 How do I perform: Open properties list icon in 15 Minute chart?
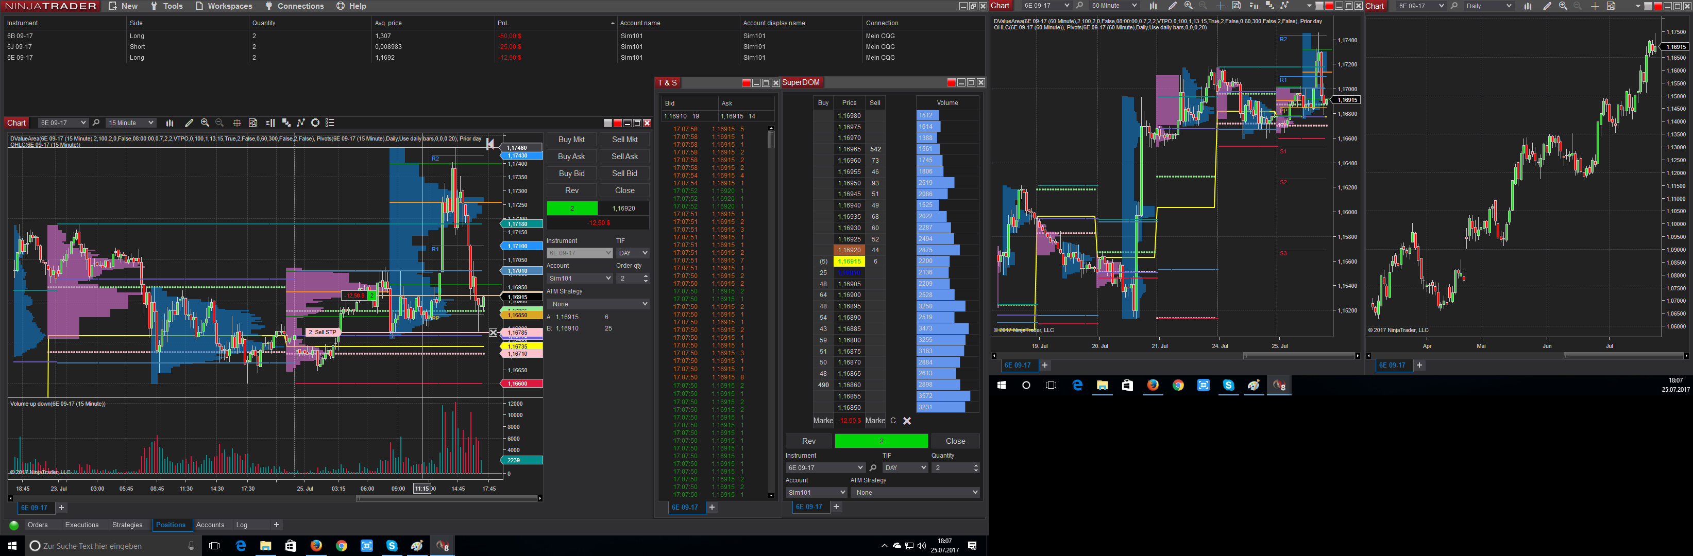(331, 123)
